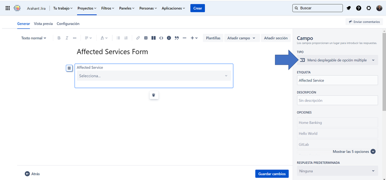Screen dimensions: 386x180
Task: Click the Etiqueta field with Affected Service
Action: tap(337, 81)
